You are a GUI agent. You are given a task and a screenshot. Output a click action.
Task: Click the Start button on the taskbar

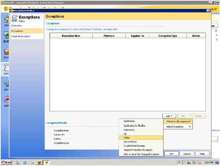[x=6, y=162]
